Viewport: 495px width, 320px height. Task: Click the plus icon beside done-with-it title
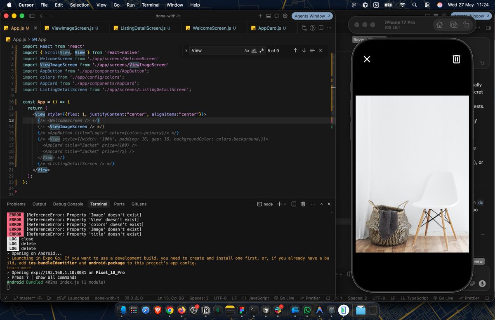coord(260,16)
